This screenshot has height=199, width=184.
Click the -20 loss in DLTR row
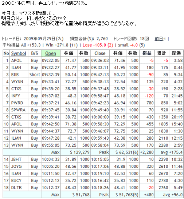pos(150,188)
